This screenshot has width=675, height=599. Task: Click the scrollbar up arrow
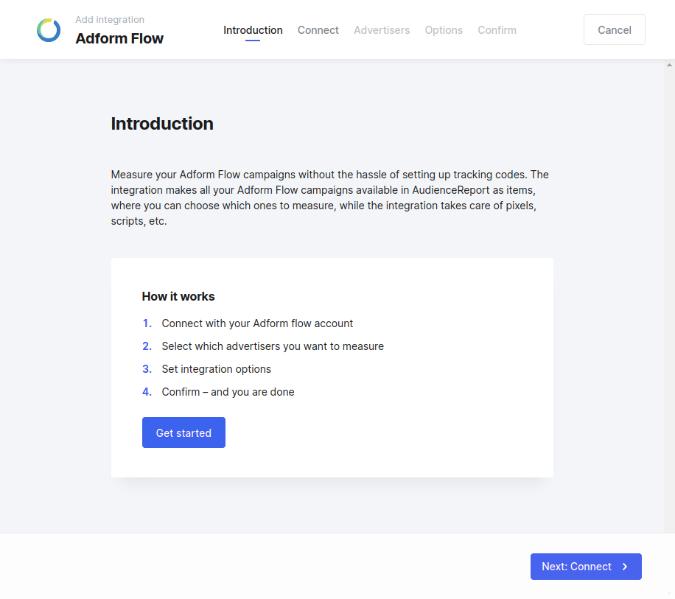(x=669, y=65)
